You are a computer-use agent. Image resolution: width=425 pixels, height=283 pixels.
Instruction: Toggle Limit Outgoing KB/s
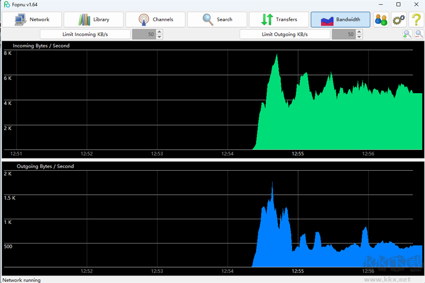tap(285, 35)
